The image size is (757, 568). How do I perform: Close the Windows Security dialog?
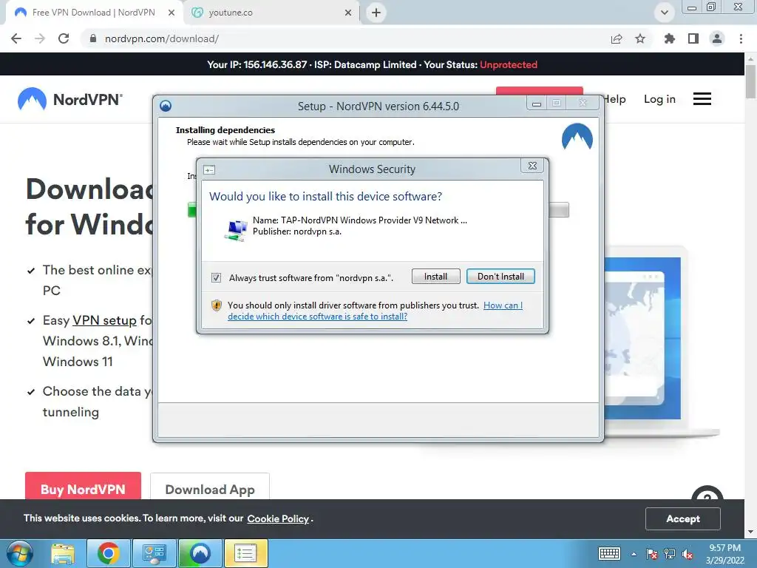click(532, 166)
